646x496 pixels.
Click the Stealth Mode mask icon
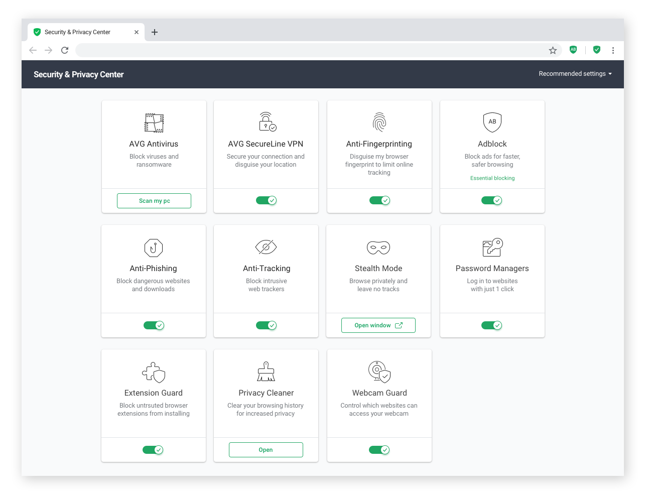click(x=378, y=247)
